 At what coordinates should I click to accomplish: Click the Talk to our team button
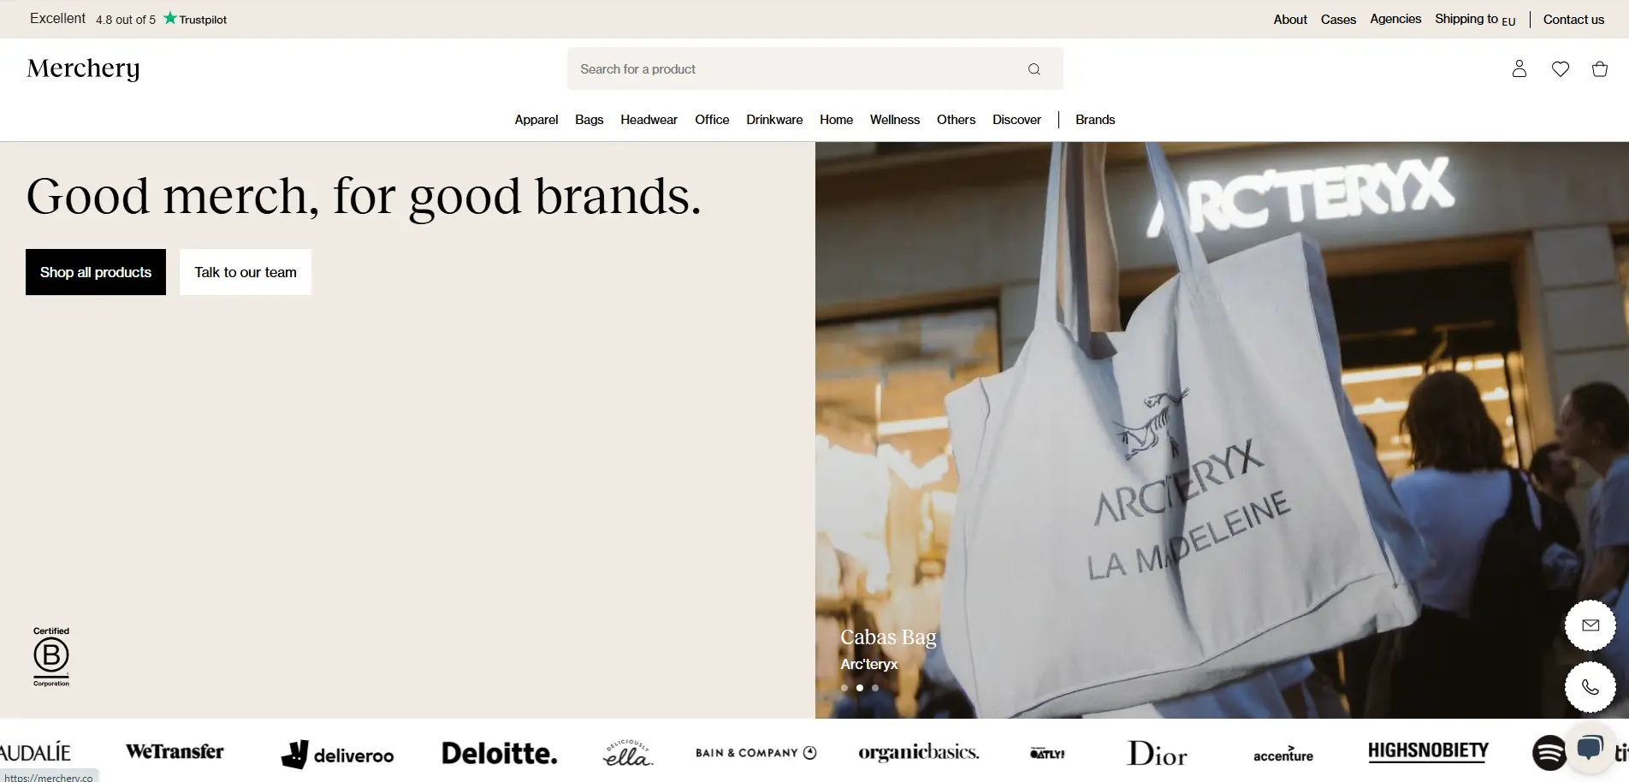click(x=246, y=272)
